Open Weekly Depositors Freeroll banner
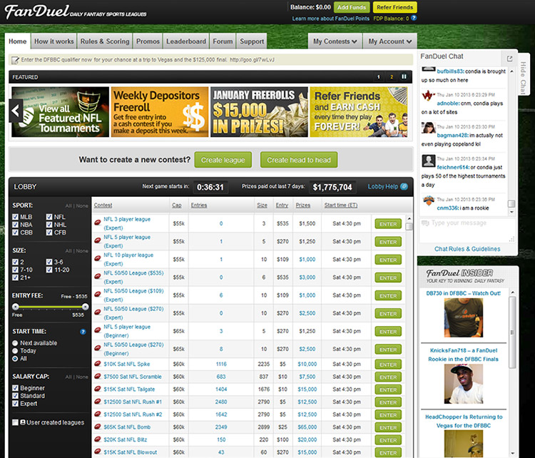This screenshot has width=535, height=458. [160, 112]
